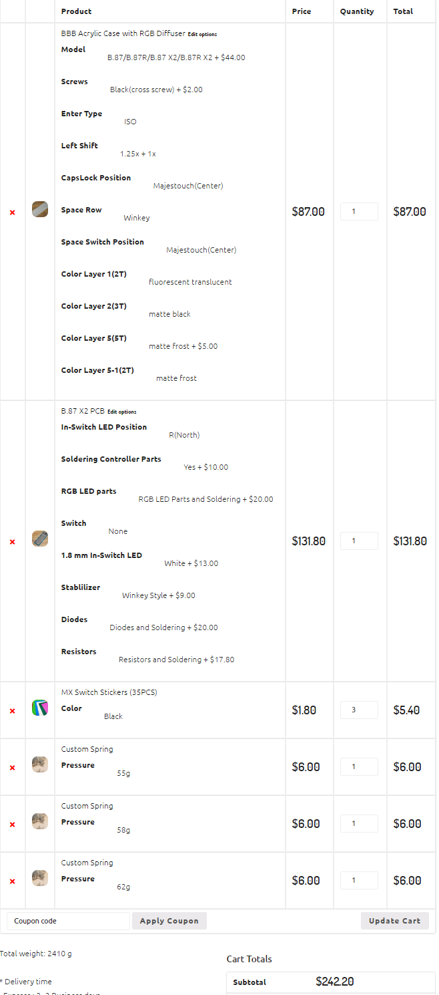Open the 55g Custom Spring thumbnail

[x=40, y=764]
